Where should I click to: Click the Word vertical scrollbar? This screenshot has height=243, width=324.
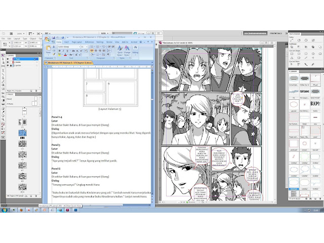pos(152,132)
